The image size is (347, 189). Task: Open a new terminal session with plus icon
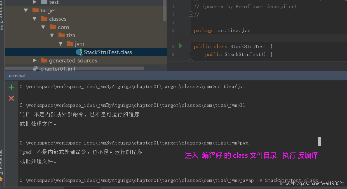point(11,87)
